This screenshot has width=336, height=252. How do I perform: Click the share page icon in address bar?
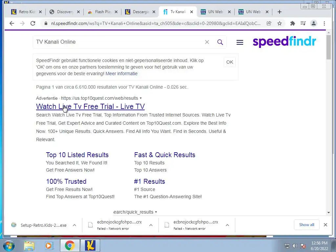point(269,23)
